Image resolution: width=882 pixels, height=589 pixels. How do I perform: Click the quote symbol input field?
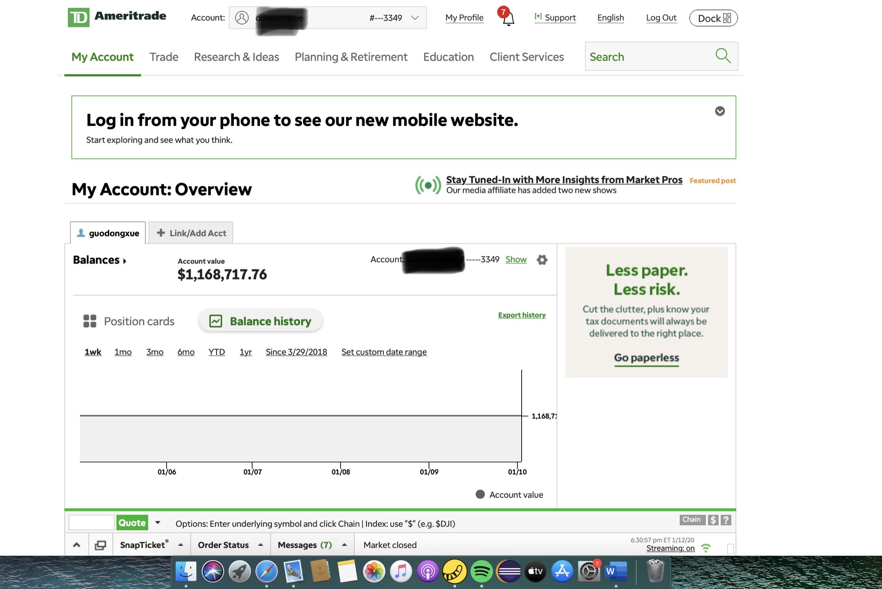(x=92, y=523)
